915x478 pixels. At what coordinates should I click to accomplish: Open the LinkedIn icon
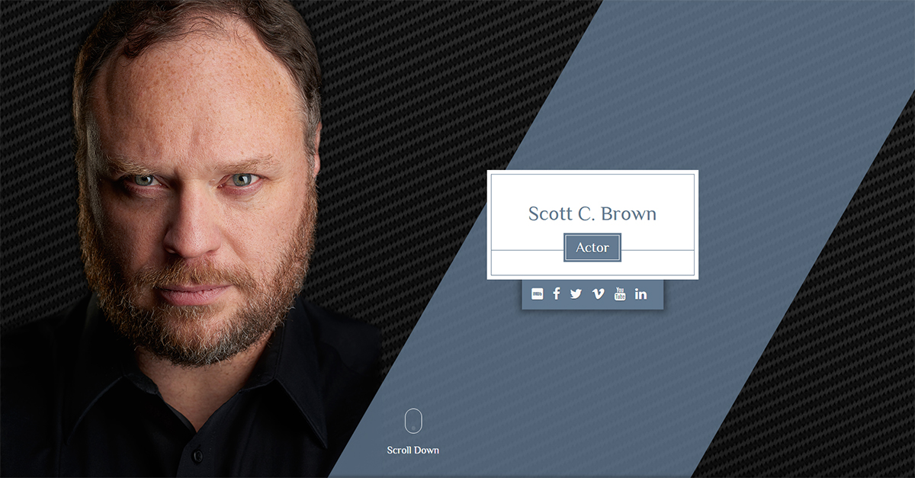pyautogui.click(x=640, y=294)
